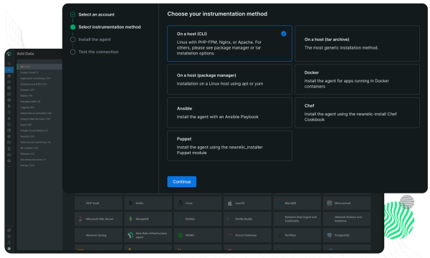Open the search magnifier in left sidebar

[x=9, y=64]
